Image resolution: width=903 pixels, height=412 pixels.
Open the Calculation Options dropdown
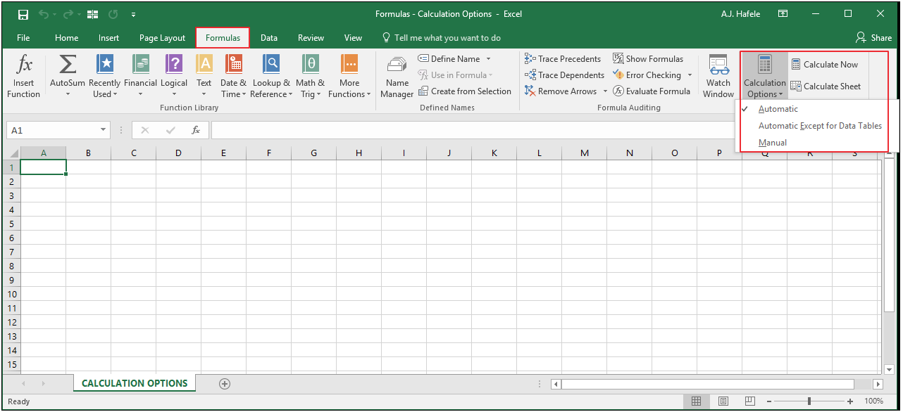[765, 77]
